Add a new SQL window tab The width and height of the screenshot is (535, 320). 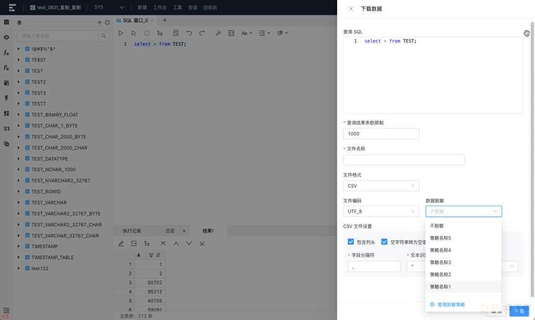point(165,20)
